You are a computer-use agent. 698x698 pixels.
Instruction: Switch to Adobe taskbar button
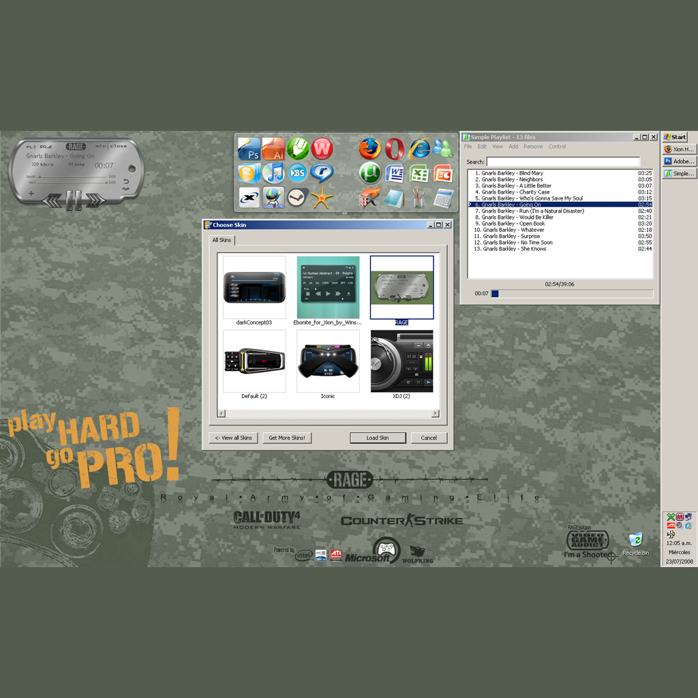pyautogui.click(x=679, y=162)
